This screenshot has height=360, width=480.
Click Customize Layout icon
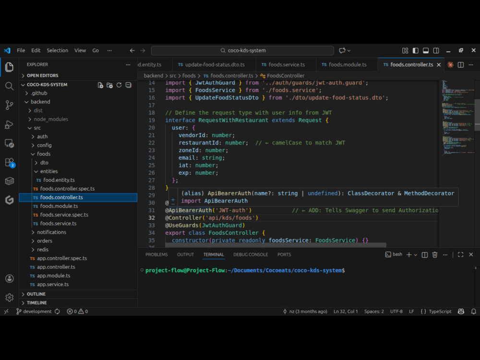405,50
